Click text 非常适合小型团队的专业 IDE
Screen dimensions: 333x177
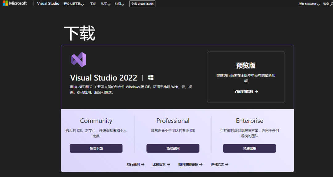coord(173,130)
